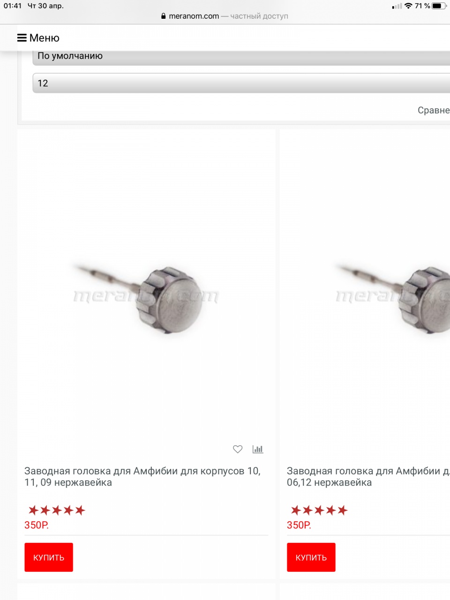Open the items-per-page dropdown showing 12

click(x=241, y=83)
